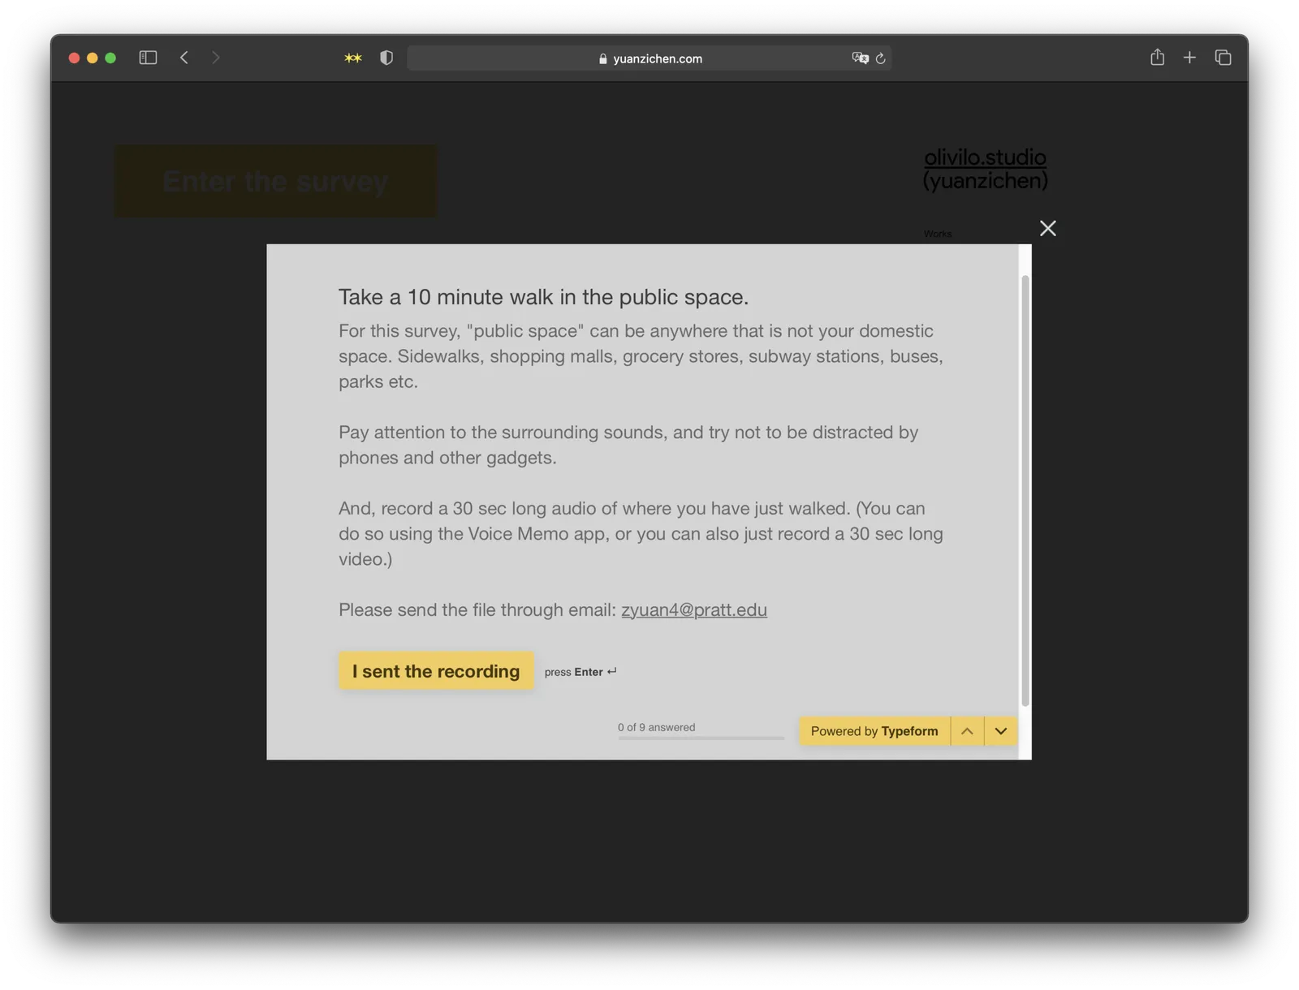
Task: Toggle the Safari sidebar icon
Action: pos(148,58)
